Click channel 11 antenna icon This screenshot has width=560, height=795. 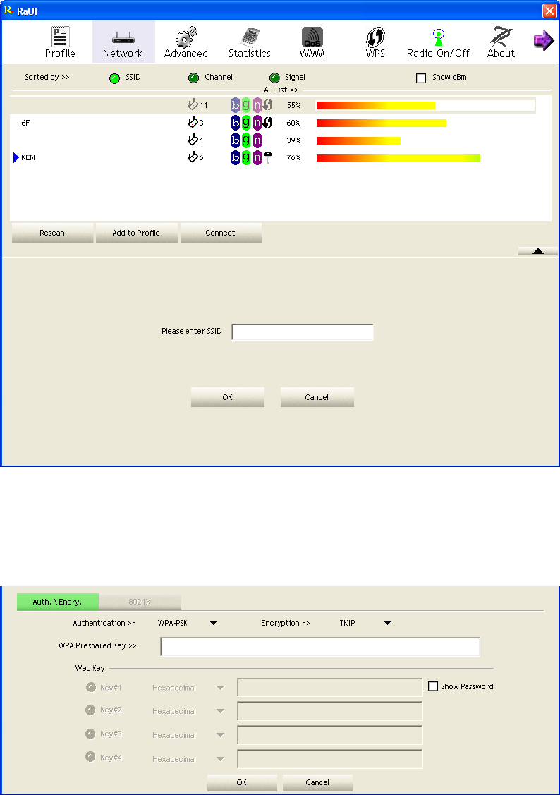193,105
